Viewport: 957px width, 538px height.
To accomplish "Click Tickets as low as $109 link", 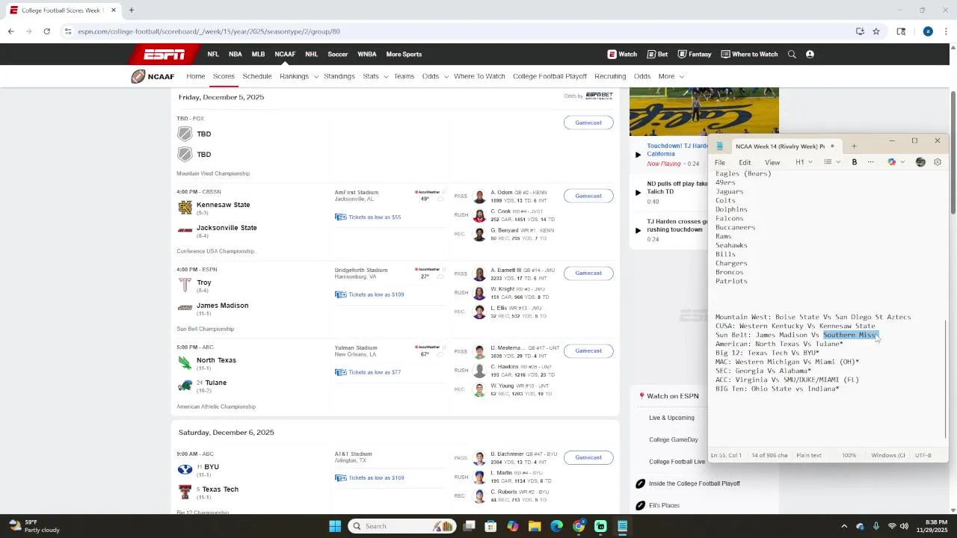I will coord(376,294).
